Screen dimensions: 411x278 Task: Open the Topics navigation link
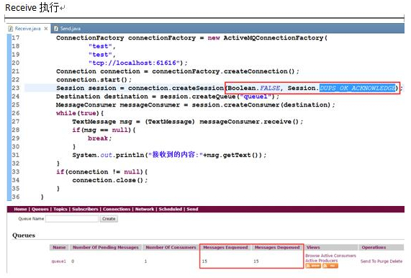point(60,209)
